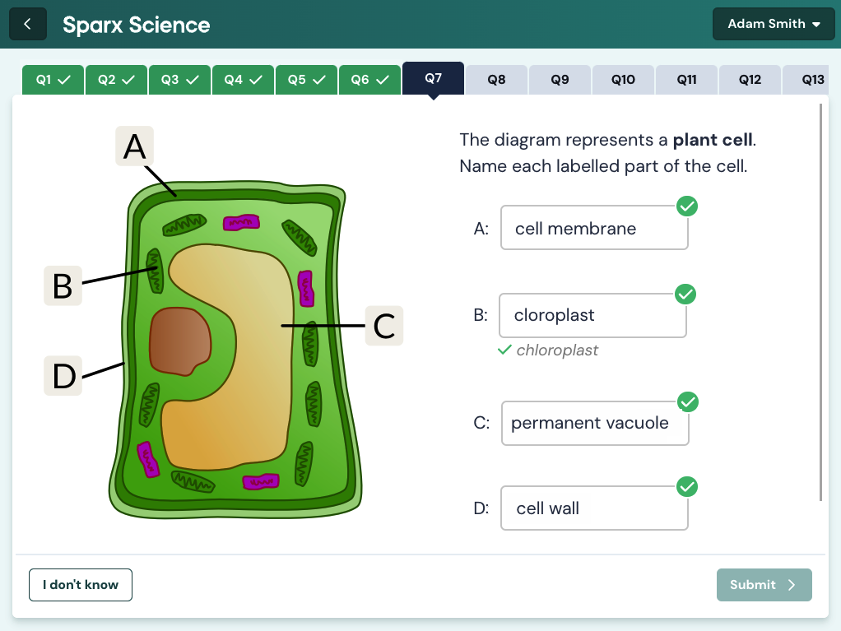Screen dimensions: 841x631
Task: Click the green tick beside 'chloroplast' correction
Action: tap(503, 350)
